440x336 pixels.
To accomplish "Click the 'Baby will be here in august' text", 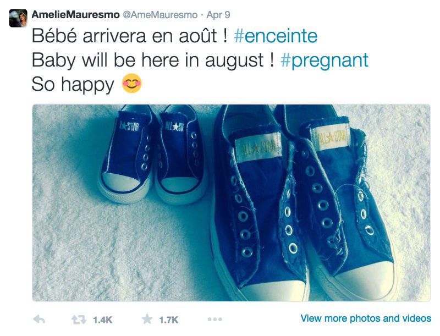I will 153,60.
